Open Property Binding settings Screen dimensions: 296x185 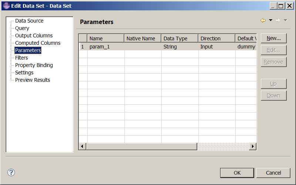click(x=34, y=65)
